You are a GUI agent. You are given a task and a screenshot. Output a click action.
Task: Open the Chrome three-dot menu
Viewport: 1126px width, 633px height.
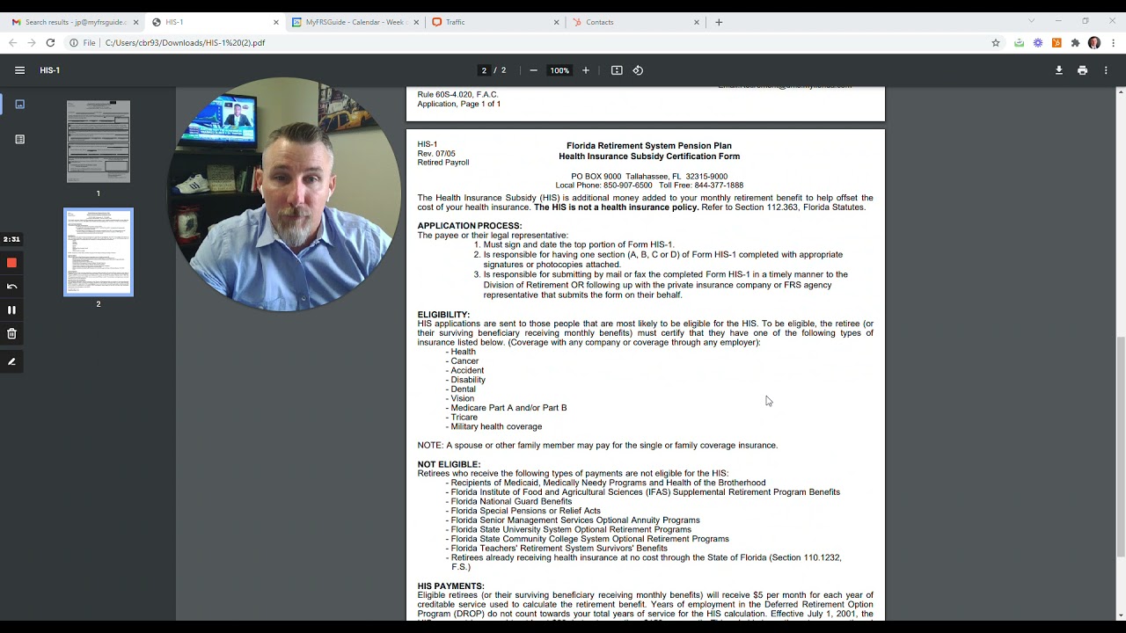tap(1114, 42)
